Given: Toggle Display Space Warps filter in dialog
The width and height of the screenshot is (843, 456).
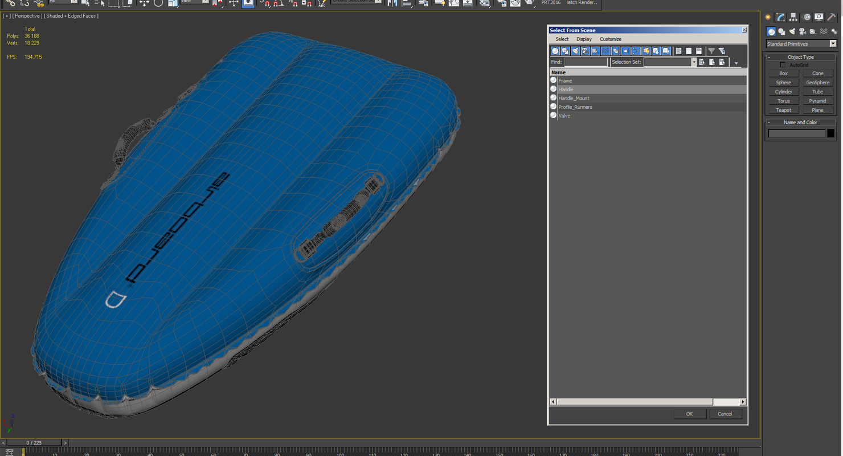Looking at the screenshot, I should (x=605, y=51).
